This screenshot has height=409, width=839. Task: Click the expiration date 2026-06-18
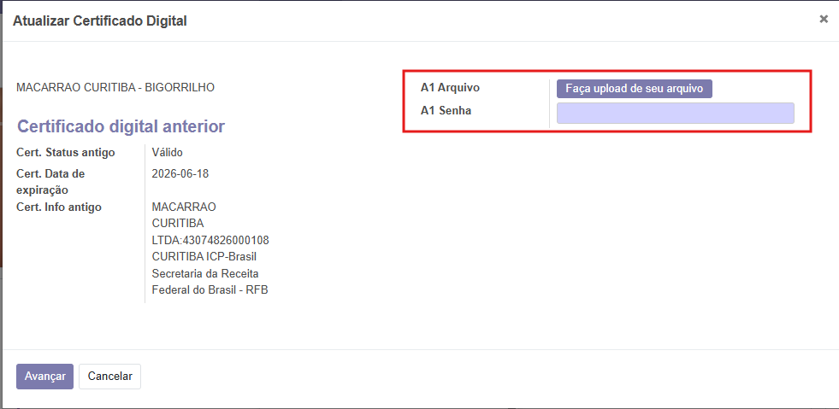[x=180, y=173]
